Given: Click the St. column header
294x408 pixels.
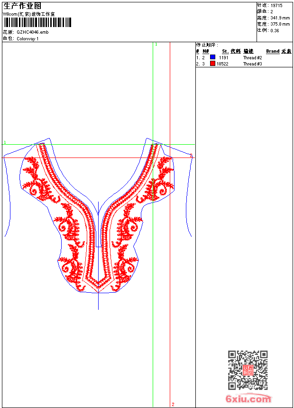Looking at the screenshot, I should [x=225, y=51].
